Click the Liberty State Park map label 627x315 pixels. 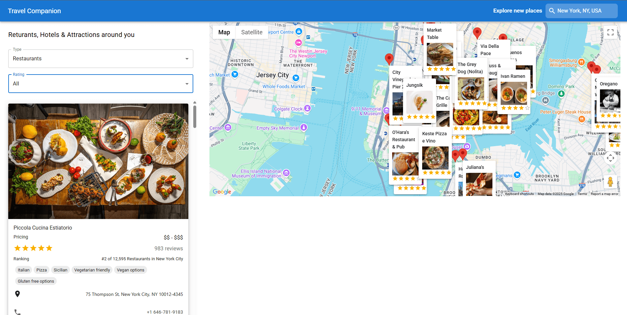pos(249,146)
